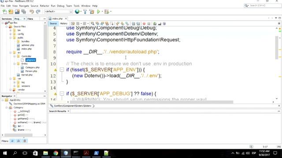This screenshot has height=158, width=282.
Task: Select the index.php editor tab
Action: 57,18
